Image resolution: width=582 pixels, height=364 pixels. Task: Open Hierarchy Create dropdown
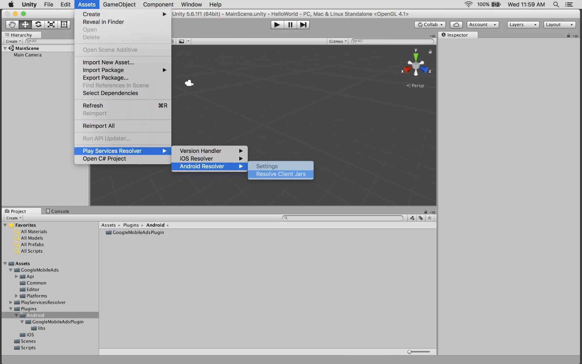(x=13, y=41)
